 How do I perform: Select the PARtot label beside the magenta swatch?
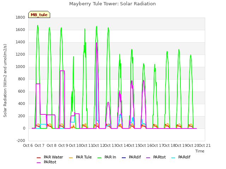coord(50,162)
